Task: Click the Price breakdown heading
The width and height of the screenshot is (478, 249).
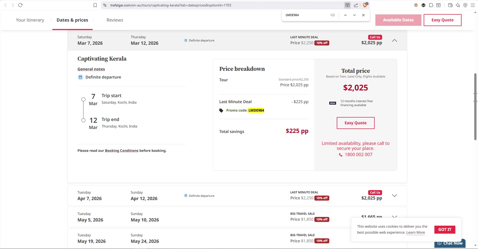Action: coord(242,69)
